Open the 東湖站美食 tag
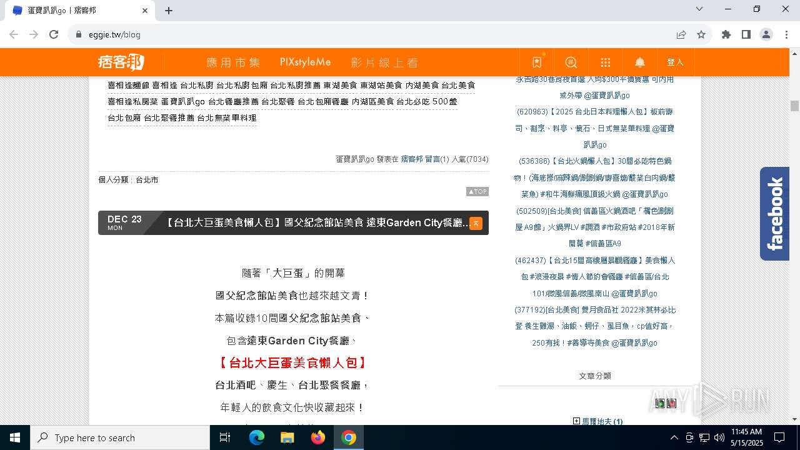 (x=381, y=85)
